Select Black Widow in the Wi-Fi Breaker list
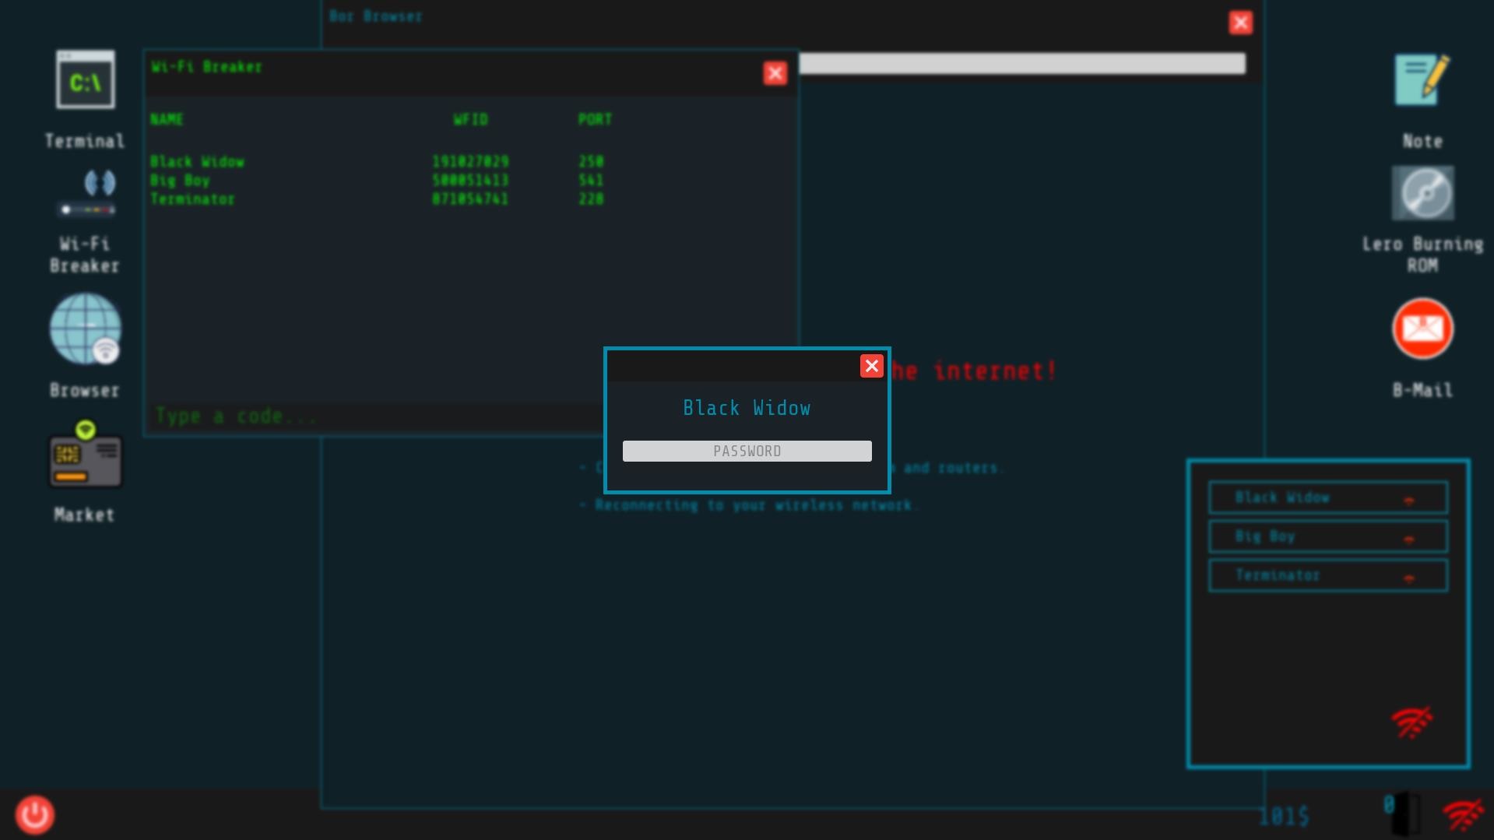 (197, 162)
